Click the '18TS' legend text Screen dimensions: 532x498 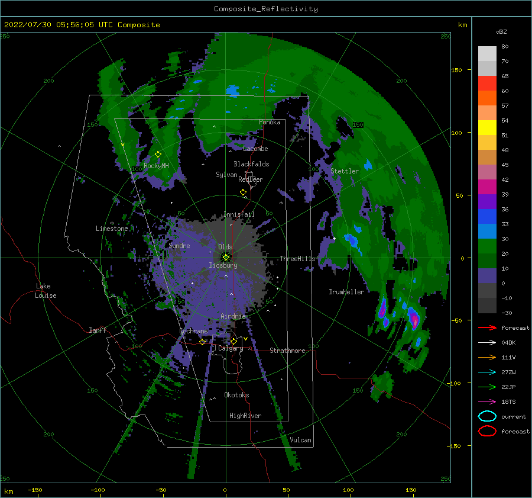pyautogui.click(x=508, y=402)
